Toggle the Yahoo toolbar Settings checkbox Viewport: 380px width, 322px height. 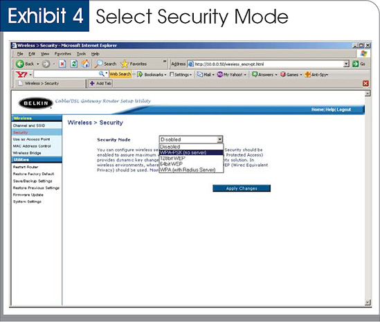point(172,74)
